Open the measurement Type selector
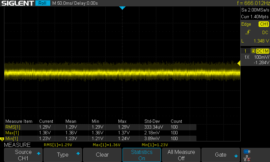The width and height of the screenshot is (270, 162). (63, 155)
